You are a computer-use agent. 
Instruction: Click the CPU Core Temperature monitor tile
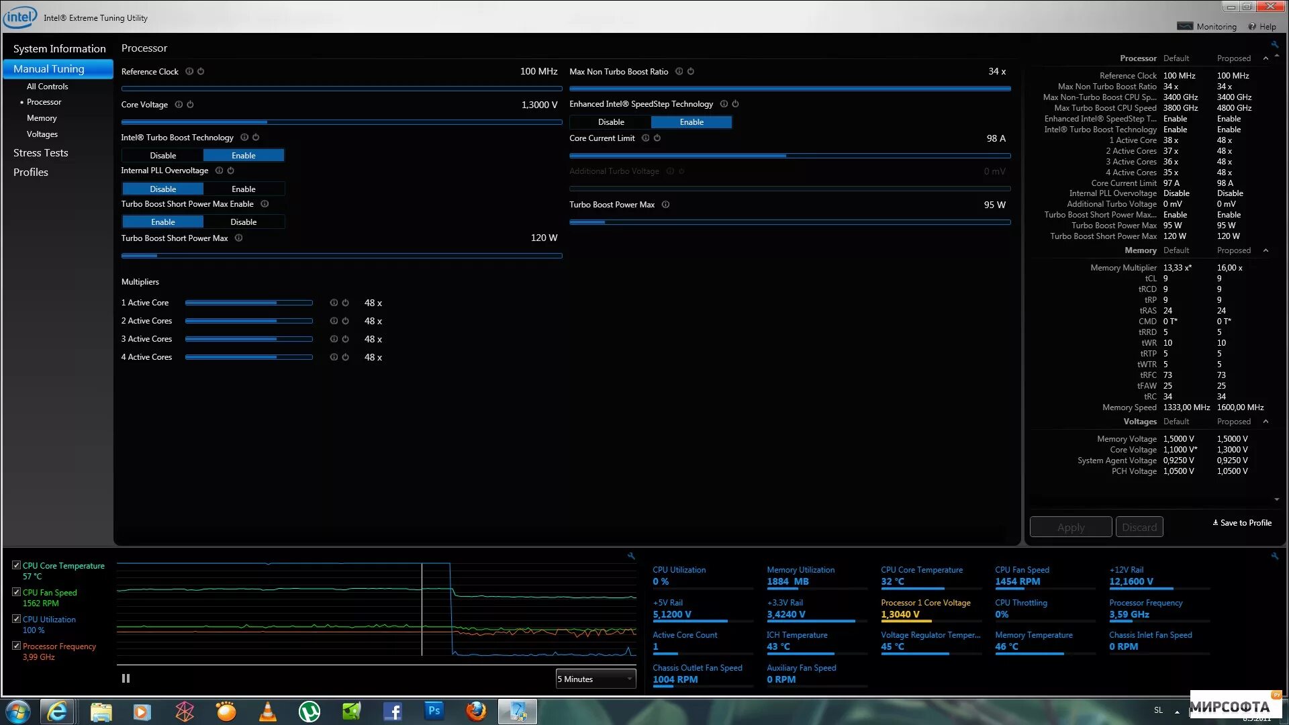point(931,577)
